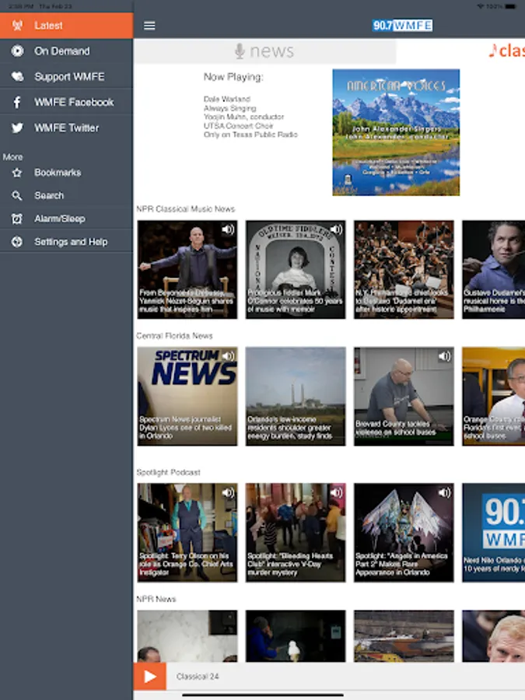This screenshot has height=700, width=525.
Task: Open NPR News white-haired man thumbnail
Action: point(494,636)
